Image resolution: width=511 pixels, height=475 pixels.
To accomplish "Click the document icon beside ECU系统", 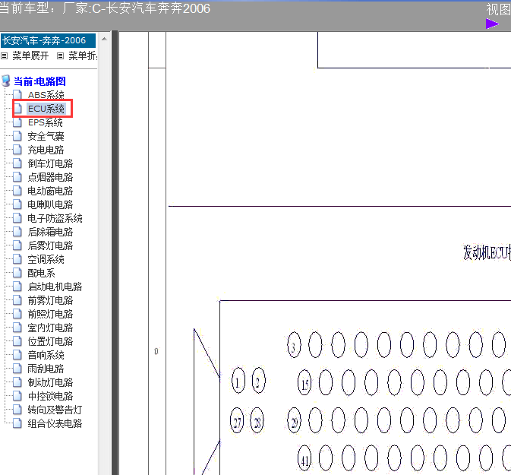I will click(17, 109).
